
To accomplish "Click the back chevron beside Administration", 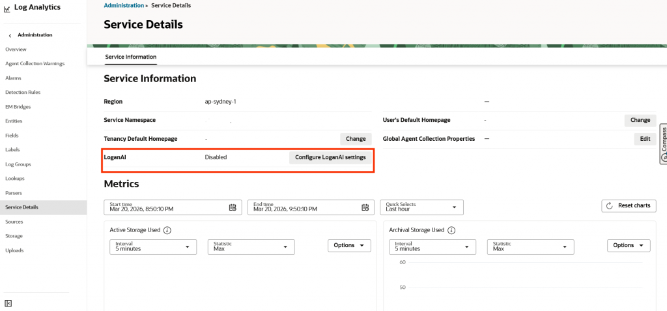I will point(10,35).
